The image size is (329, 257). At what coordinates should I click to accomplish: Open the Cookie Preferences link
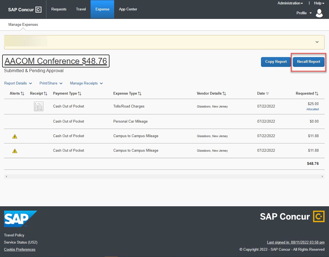pos(20,249)
